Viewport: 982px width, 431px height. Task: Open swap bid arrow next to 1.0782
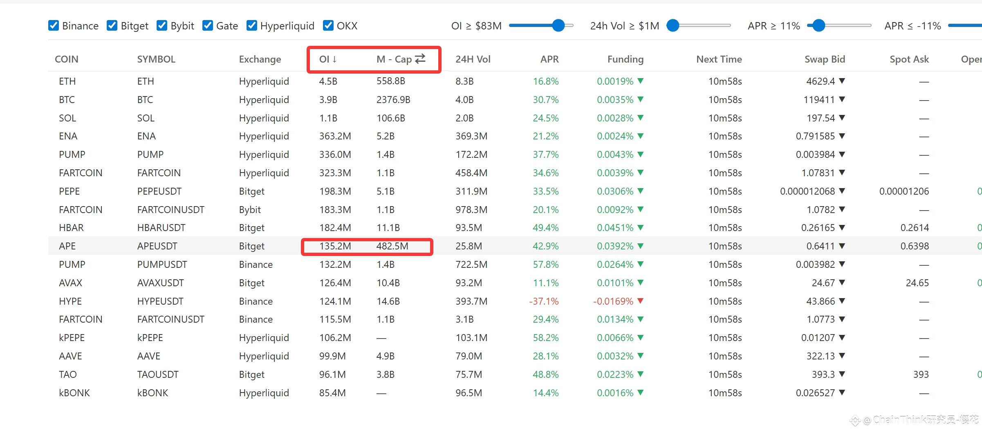coord(842,209)
